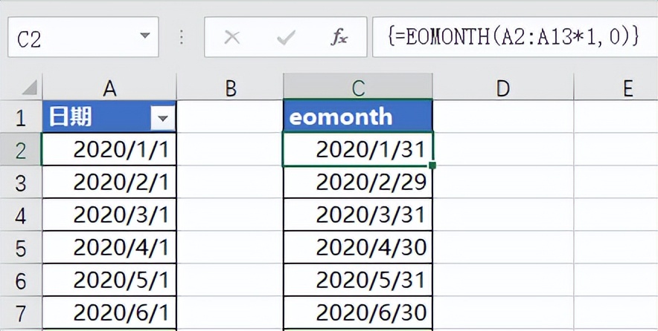658x331 pixels.
Task: Open the Insert Function fx dialog
Action: [x=339, y=38]
